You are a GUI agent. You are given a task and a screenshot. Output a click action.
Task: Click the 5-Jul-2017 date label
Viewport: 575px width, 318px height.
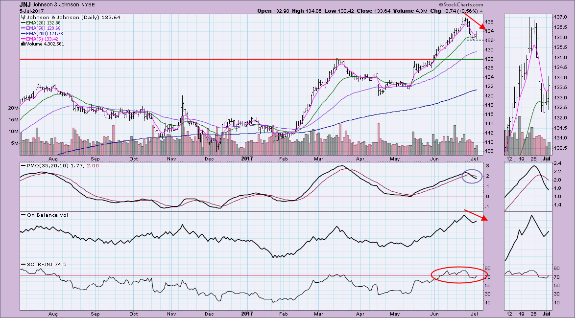point(32,11)
